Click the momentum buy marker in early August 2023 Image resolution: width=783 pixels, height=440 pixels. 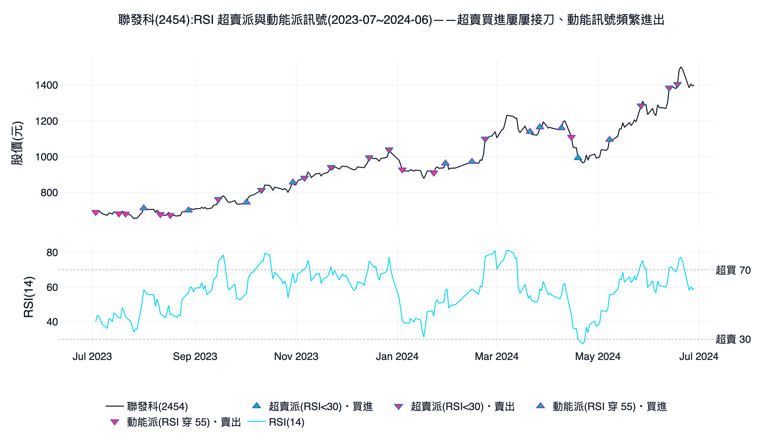[143, 207]
